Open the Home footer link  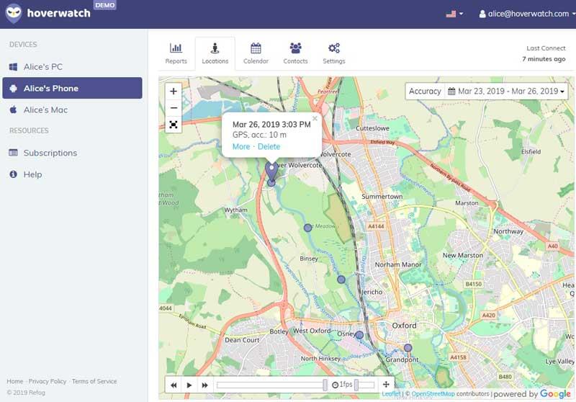coord(14,381)
